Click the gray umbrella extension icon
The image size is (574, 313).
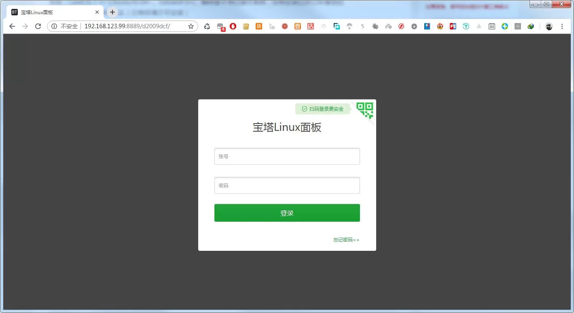pyautogui.click(x=349, y=26)
